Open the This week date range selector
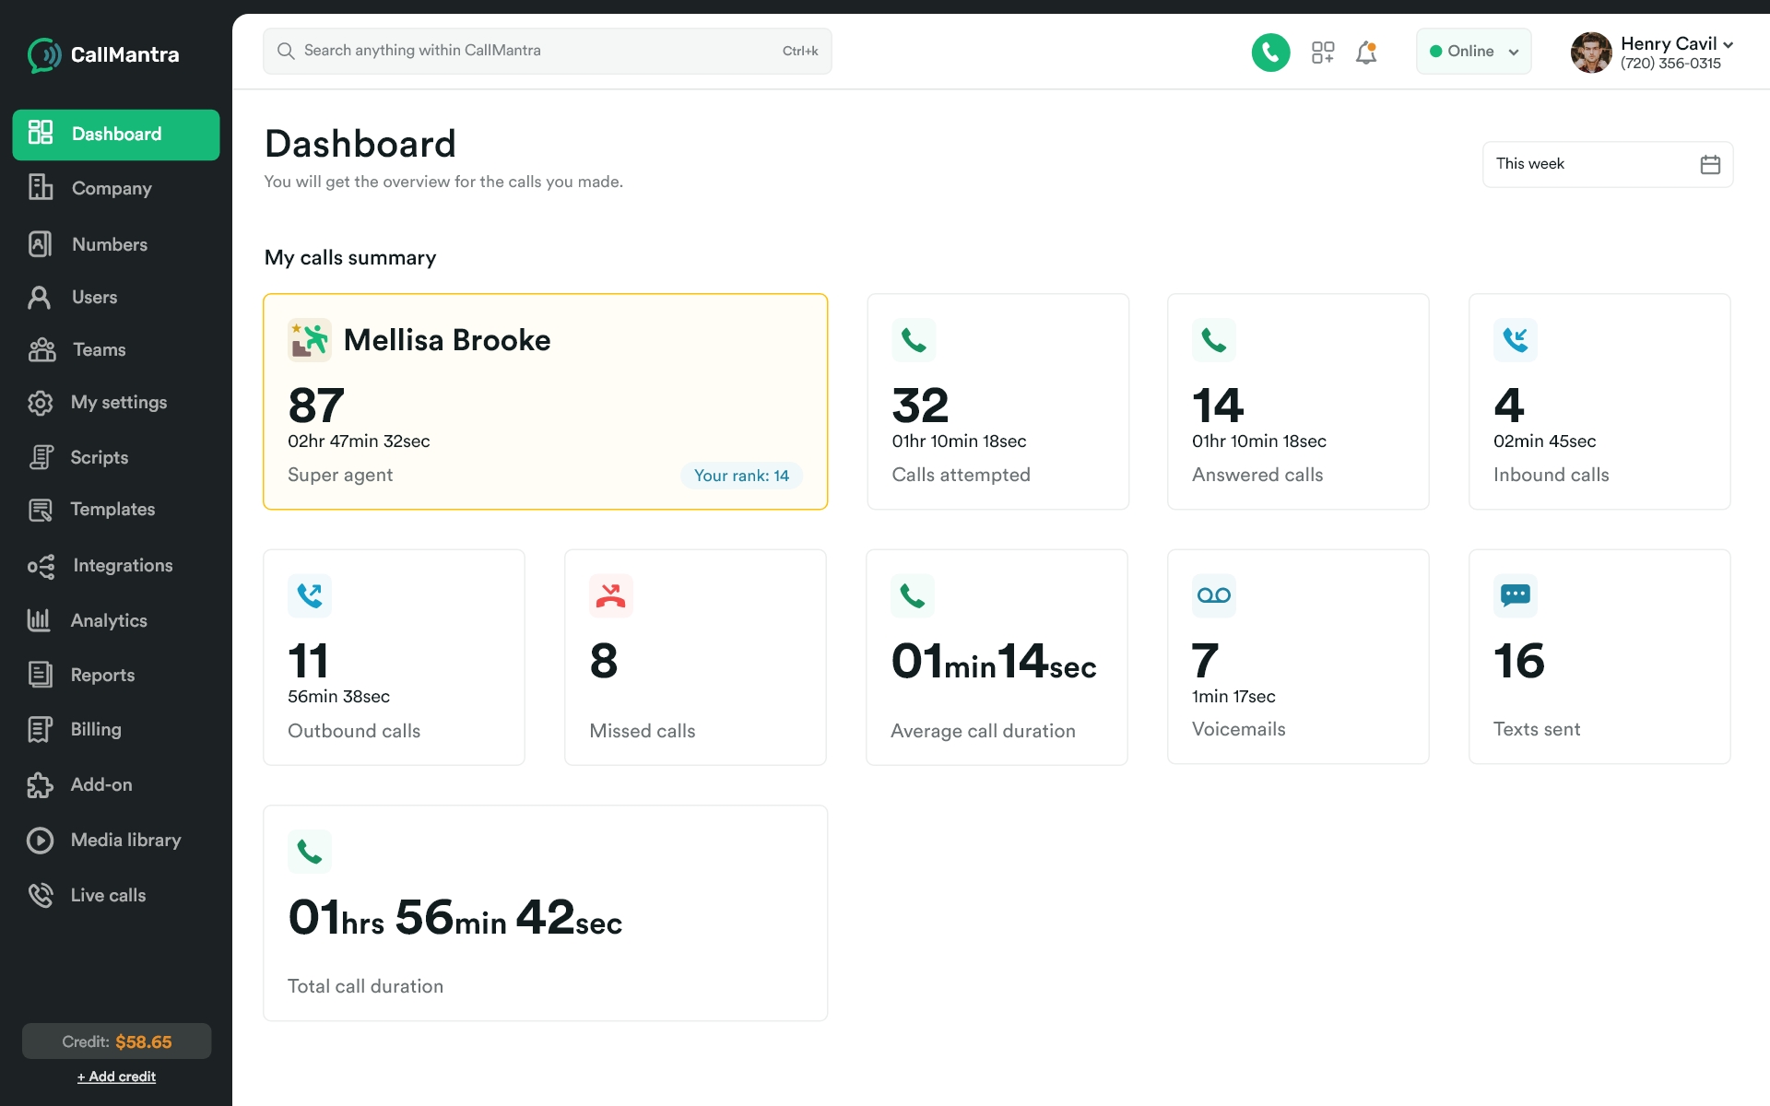 [x=1606, y=164]
